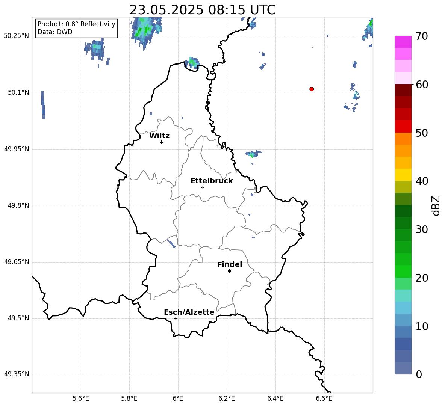Screen dimensions: 445x406
Task: Click the Wiltz station cross marker
Action: pos(162,142)
